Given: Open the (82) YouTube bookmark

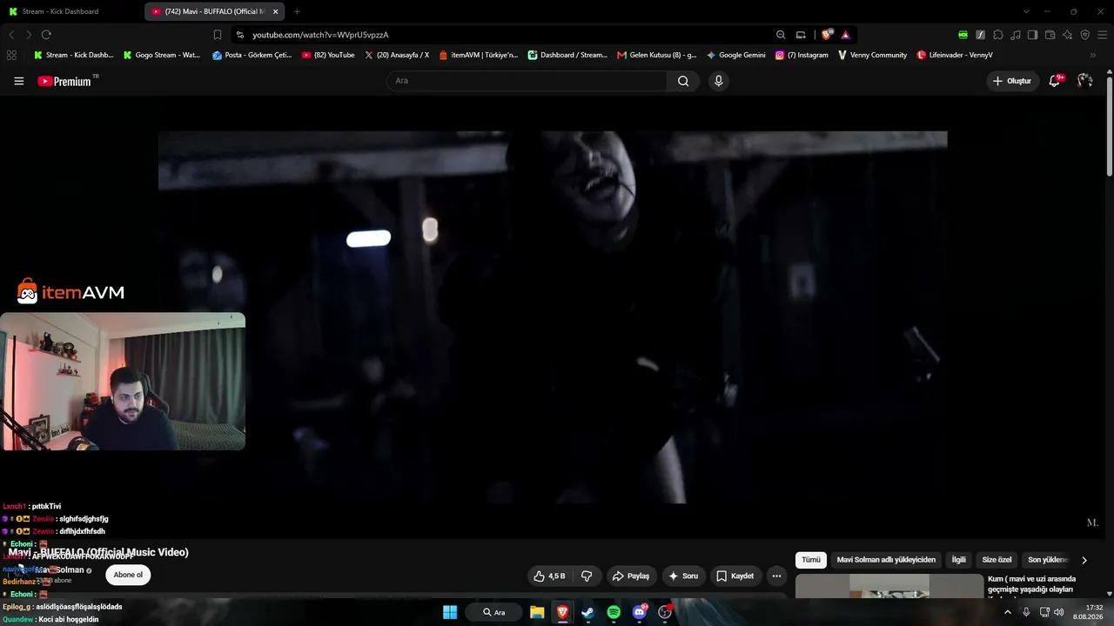Looking at the screenshot, I should point(328,55).
